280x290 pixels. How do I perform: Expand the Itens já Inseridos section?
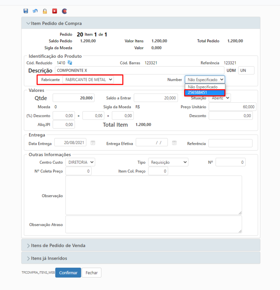pyautogui.click(x=48, y=258)
